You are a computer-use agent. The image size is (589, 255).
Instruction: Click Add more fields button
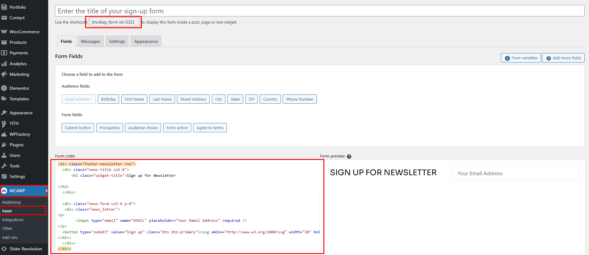[563, 58]
